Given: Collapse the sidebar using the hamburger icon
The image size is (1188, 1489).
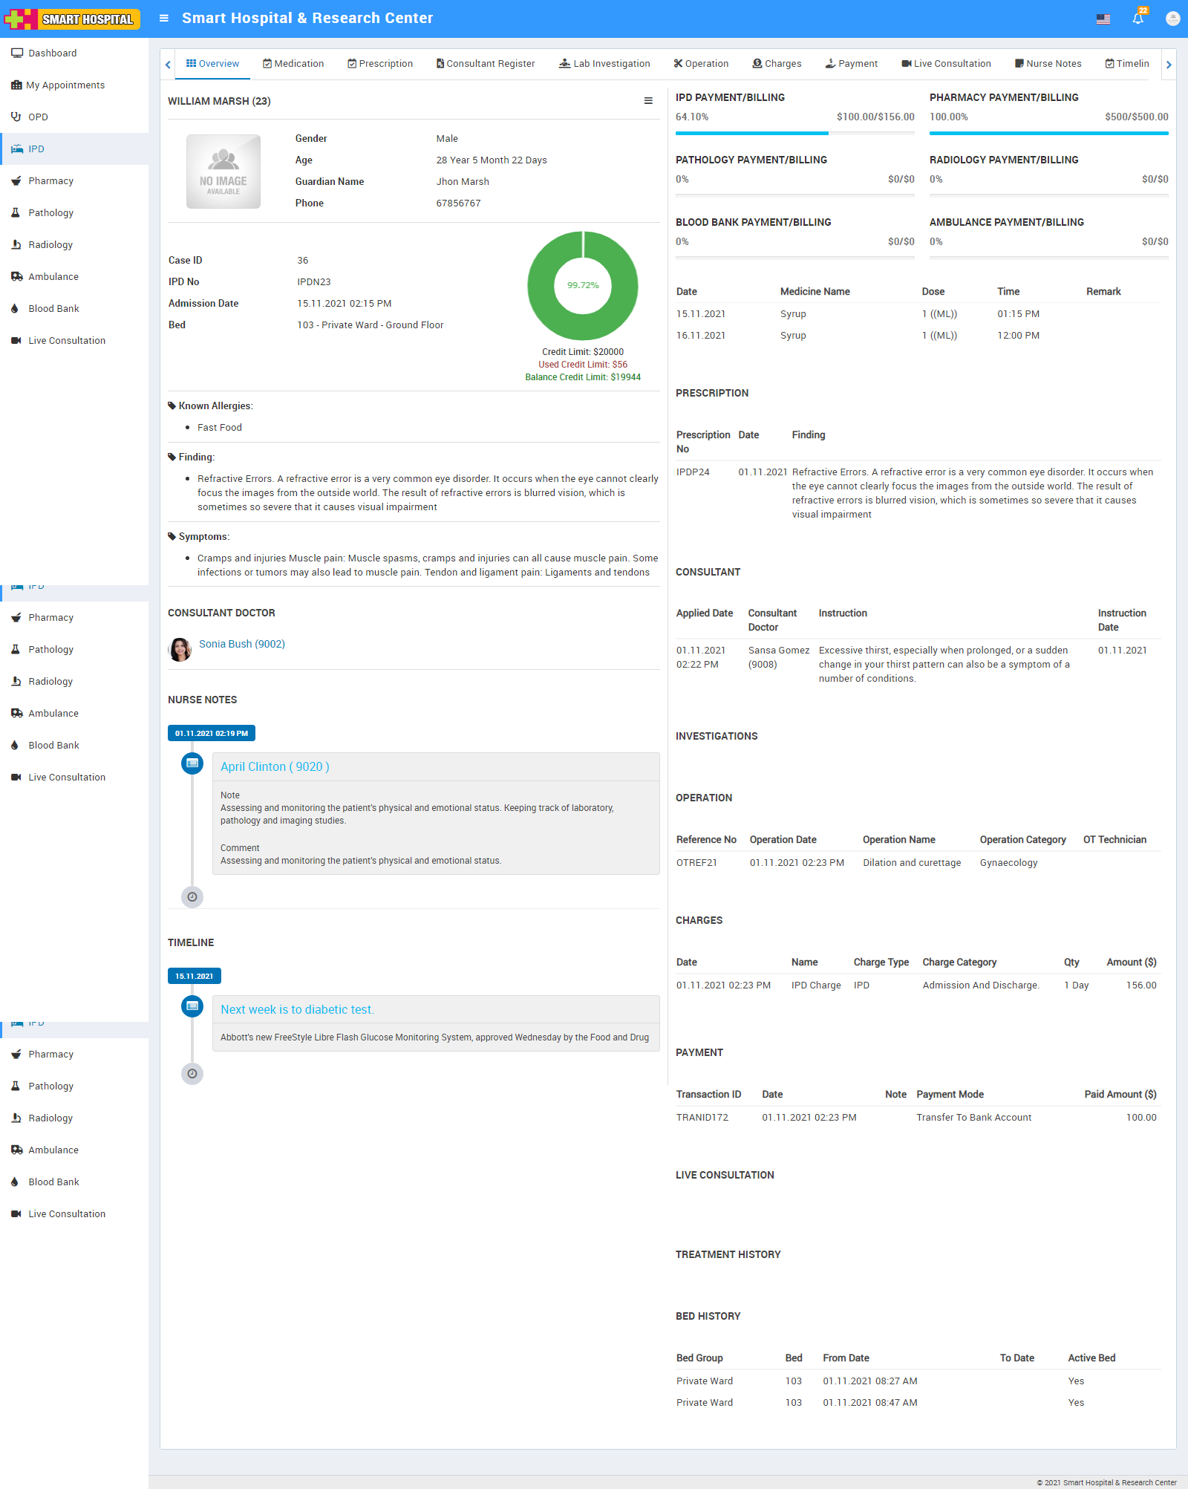Looking at the screenshot, I should pyautogui.click(x=163, y=19).
